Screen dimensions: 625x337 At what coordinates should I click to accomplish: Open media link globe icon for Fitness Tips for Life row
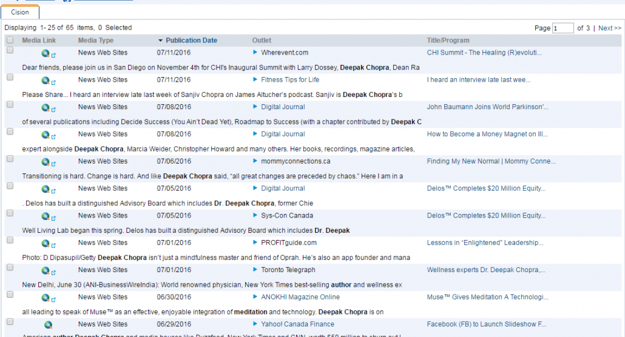click(x=46, y=81)
